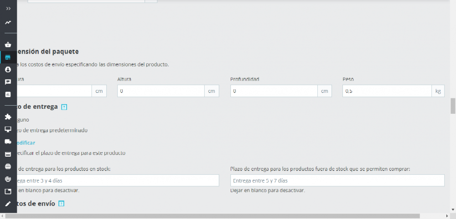Click the package dimension (paquete) section heading
This screenshot has height=219, width=456.
[x=48, y=52]
